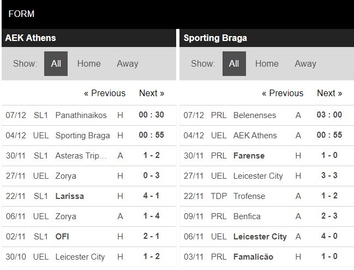Select the All tab under Sporting Braga
Screen dimensions: 354x270
[234, 63]
